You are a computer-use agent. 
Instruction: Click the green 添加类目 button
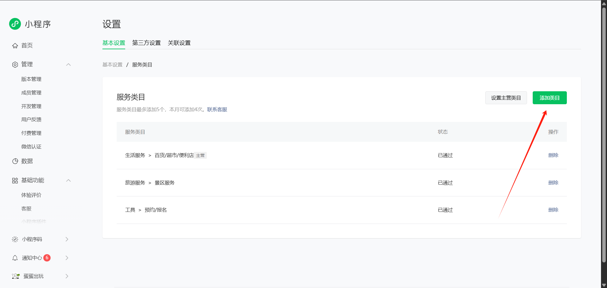tap(549, 98)
